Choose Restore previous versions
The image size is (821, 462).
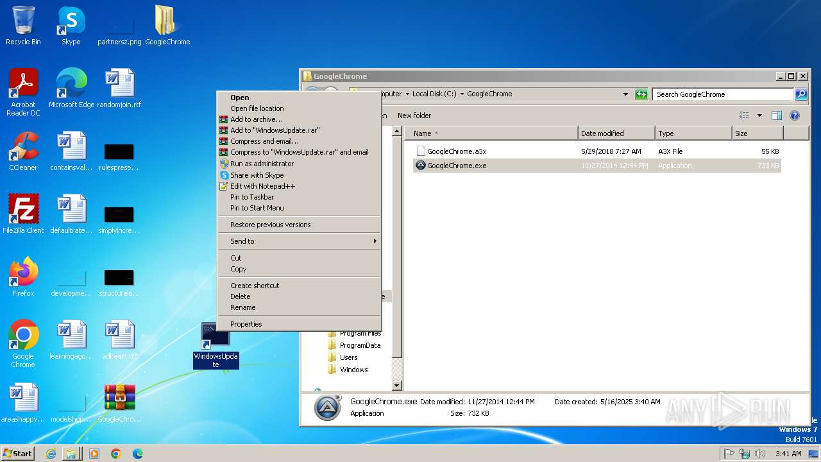point(299,225)
